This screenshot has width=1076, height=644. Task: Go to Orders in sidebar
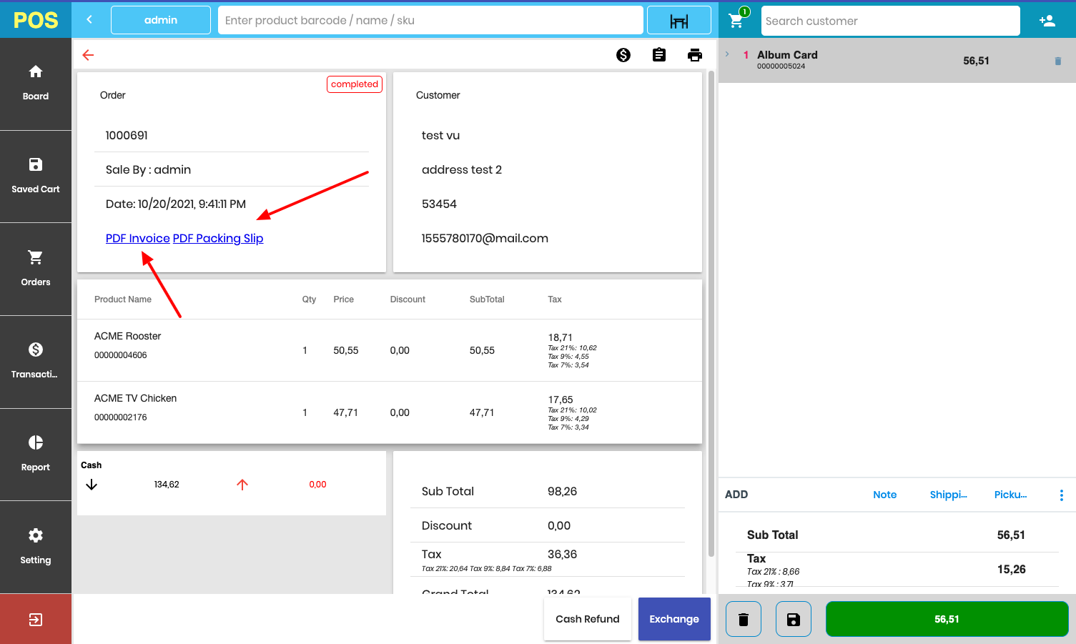[36, 269]
